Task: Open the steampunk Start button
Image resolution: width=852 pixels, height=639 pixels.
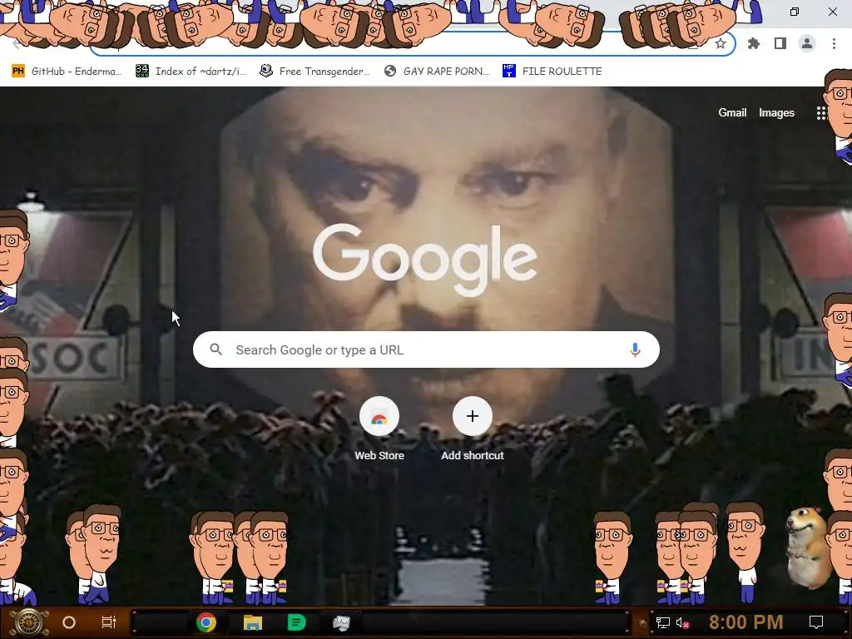Action: coord(28,622)
